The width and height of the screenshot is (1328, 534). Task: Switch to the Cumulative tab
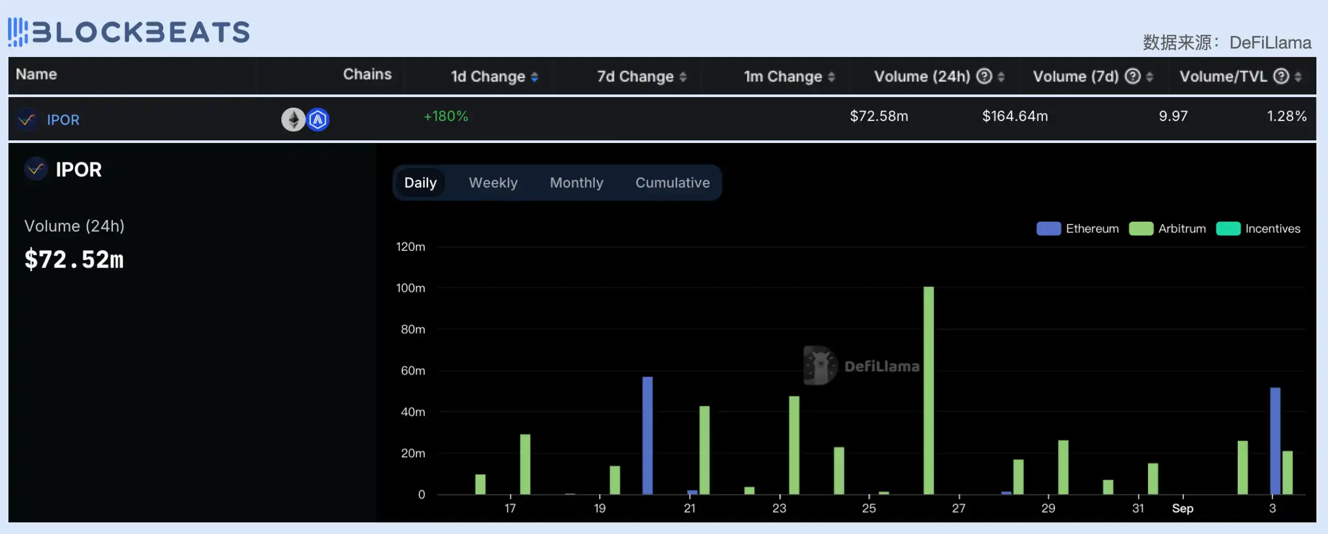pyautogui.click(x=672, y=183)
